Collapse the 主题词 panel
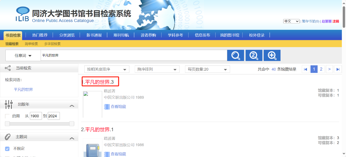This screenshot has width=346, height=157. click(x=72, y=138)
